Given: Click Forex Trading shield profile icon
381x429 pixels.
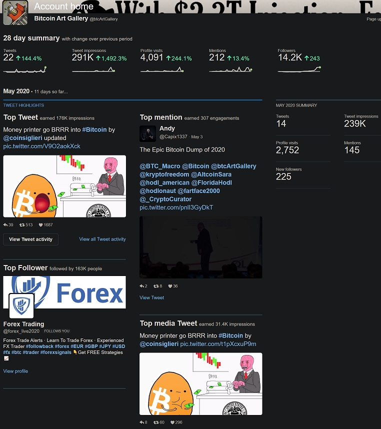Looking at the screenshot, I should point(21,306).
